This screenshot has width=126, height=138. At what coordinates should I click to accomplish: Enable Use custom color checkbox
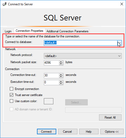pos(11,101)
